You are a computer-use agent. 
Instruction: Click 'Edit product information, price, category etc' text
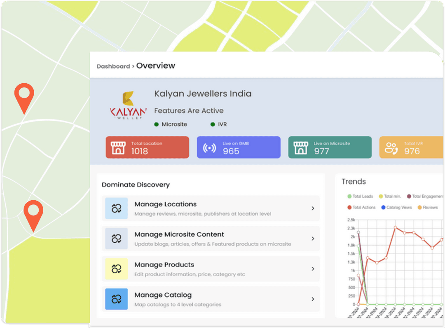click(x=190, y=274)
